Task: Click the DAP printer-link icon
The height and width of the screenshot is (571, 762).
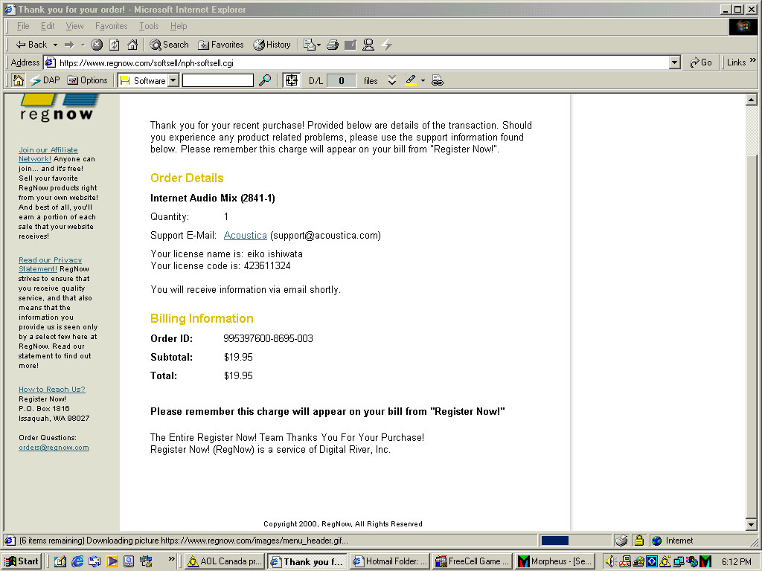Action: pos(438,80)
